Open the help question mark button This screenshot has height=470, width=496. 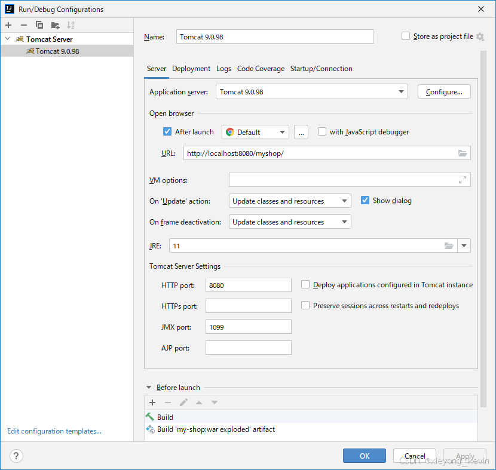coord(16,456)
